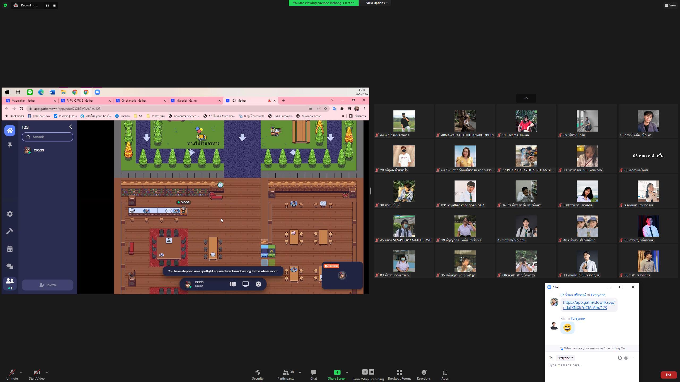Toggle the Chat button in toolbar
This screenshot has width=680, height=382.
314,375
